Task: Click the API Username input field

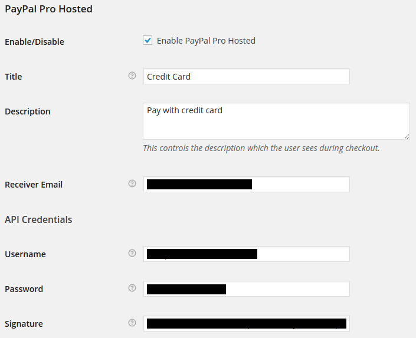Action: click(x=247, y=254)
